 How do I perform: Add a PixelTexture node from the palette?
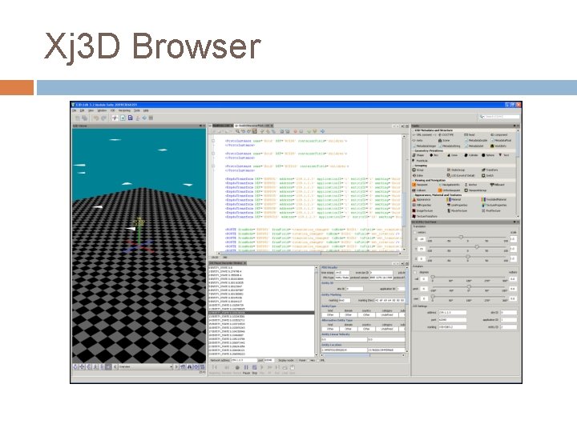(491, 211)
